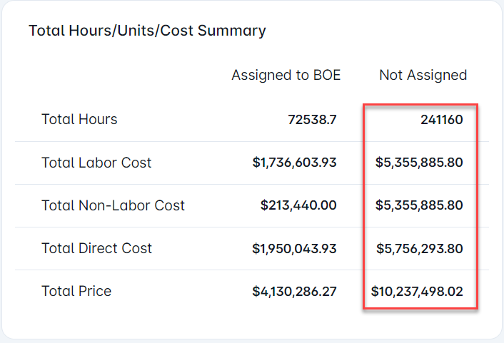Click the Total Hours/Units/Cost Summary title
The height and width of the screenshot is (343, 504).
pos(147,31)
